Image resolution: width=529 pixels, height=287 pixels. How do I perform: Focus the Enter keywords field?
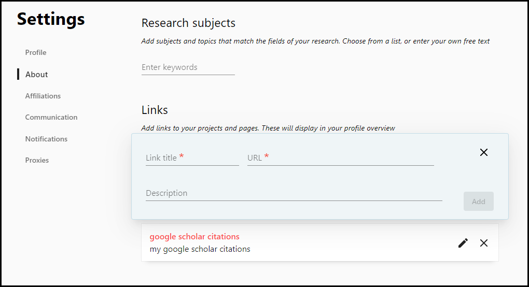click(x=188, y=67)
